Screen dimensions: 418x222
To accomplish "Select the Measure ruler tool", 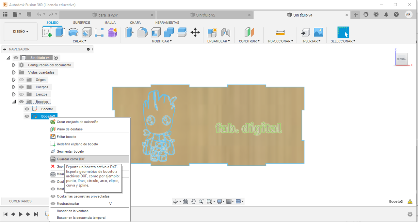I will tap(280, 32).
